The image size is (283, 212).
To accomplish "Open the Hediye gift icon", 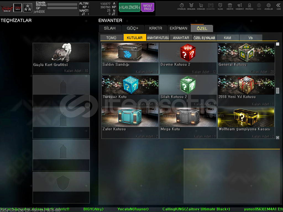I will coord(230,7).
